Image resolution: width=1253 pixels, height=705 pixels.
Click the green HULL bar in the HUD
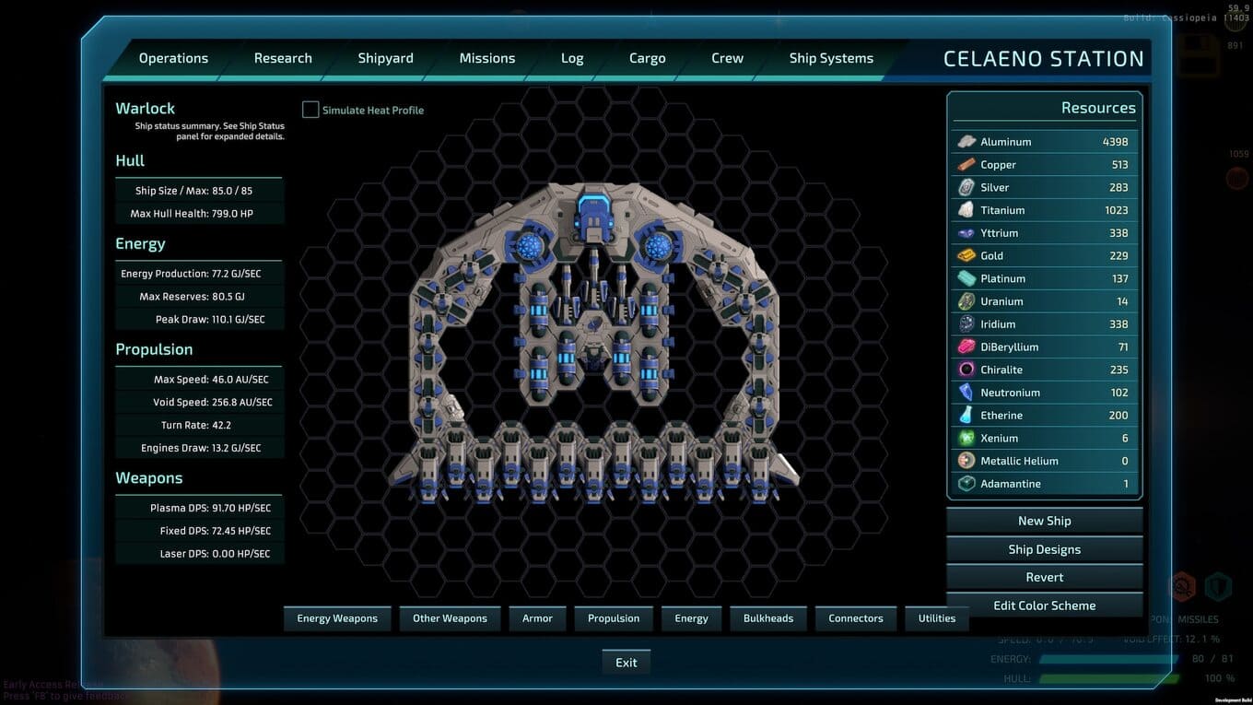click(1108, 679)
